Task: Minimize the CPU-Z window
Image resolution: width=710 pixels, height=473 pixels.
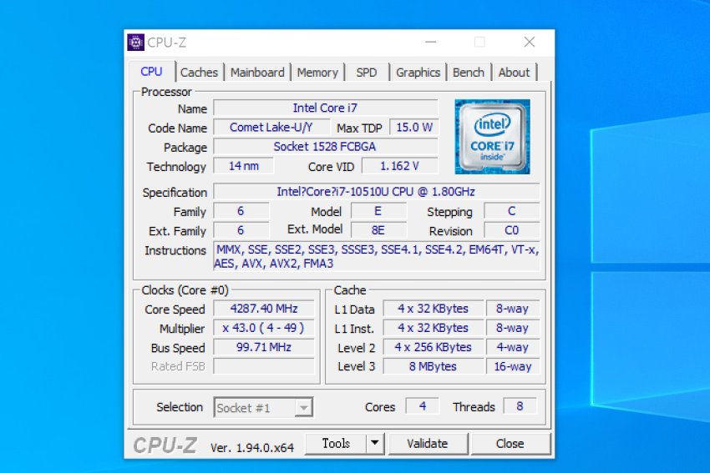Action: (x=431, y=43)
